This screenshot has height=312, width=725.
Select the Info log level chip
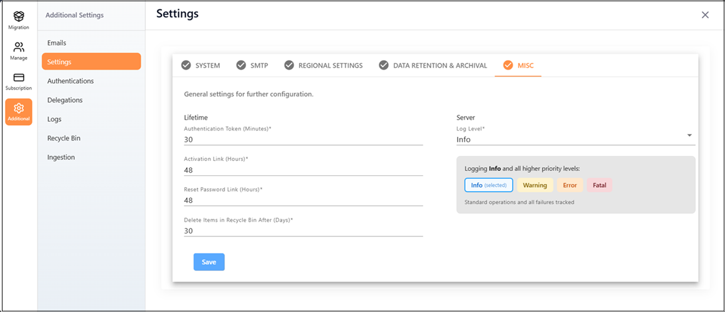coord(488,185)
